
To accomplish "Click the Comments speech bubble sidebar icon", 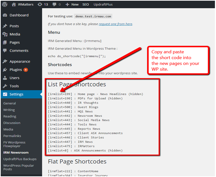I will click(x=5, y=51).
